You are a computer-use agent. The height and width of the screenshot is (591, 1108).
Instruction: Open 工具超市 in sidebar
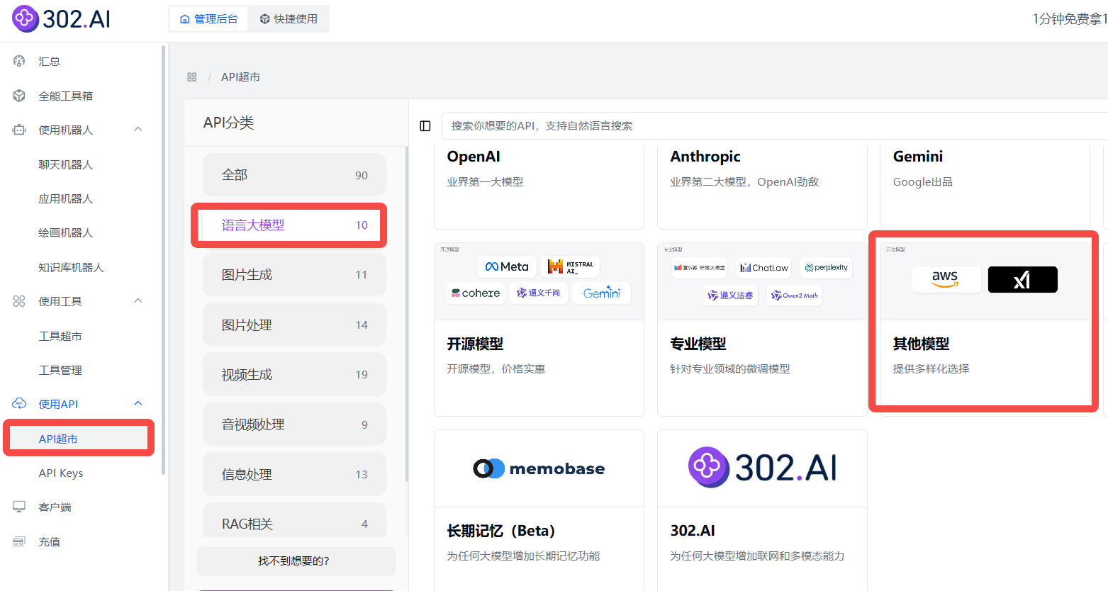point(60,336)
